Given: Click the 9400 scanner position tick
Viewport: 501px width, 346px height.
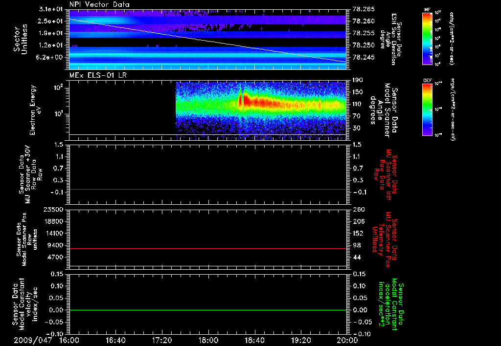Looking at the screenshot, I should point(55,245).
